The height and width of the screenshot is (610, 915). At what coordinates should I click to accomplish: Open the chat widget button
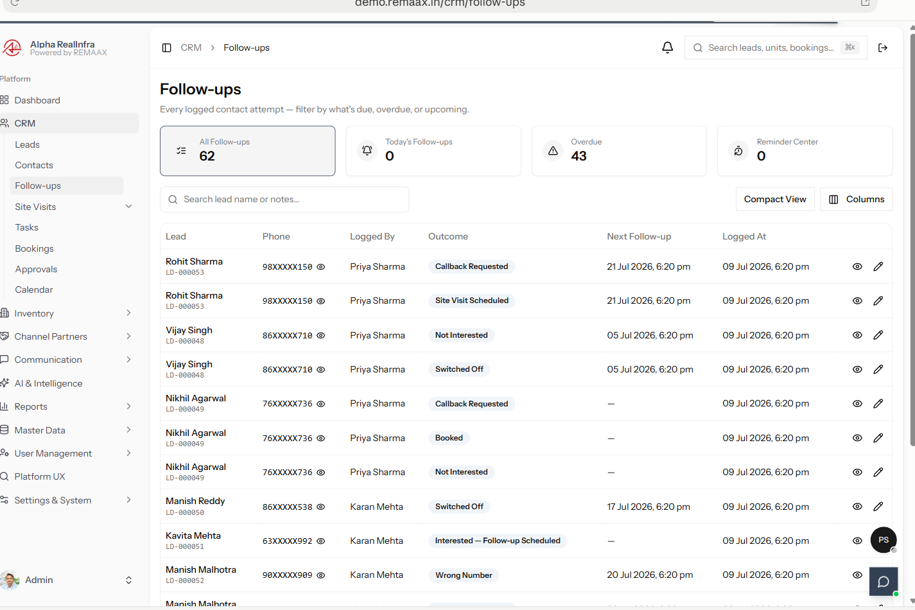[884, 582]
